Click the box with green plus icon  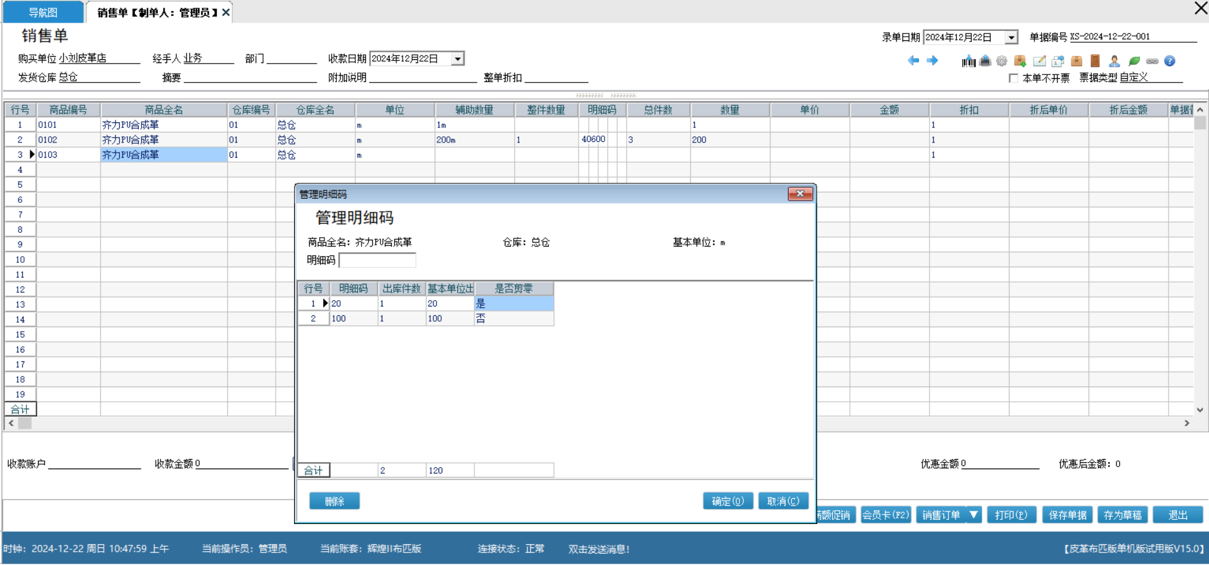click(1020, 61)
